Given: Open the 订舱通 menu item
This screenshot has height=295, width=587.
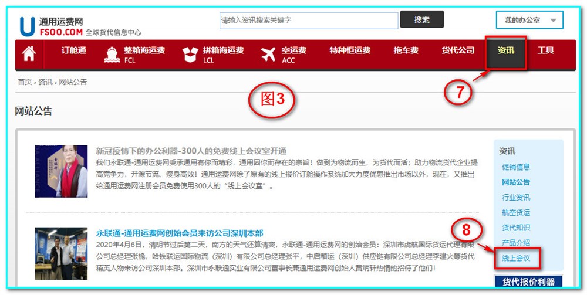Looking at the screenshot, I should coord(74,50).
